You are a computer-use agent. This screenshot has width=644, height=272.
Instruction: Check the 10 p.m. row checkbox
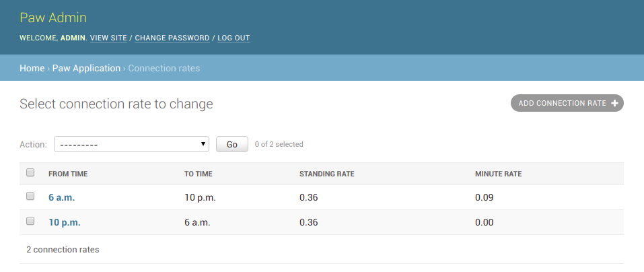(x=30, y=221)
